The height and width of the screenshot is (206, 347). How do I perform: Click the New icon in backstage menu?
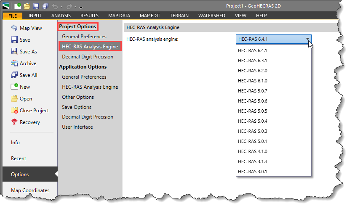14,87
